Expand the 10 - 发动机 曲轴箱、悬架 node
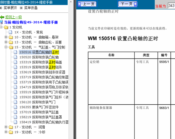 point(6,37)
